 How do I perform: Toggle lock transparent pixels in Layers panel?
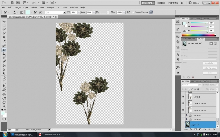189,89
